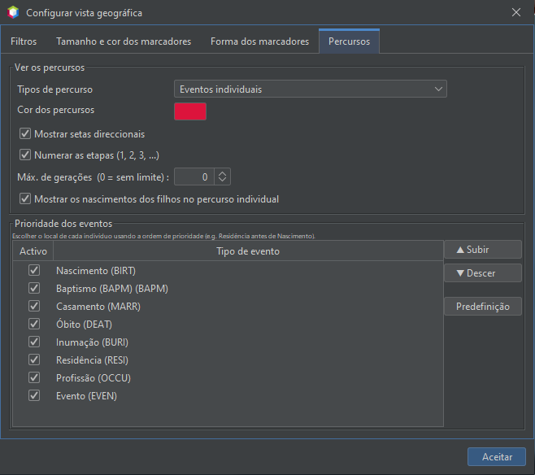This screenshot has width=535, height=475.
Task: Move event down with Descer button
Action: 483,273
